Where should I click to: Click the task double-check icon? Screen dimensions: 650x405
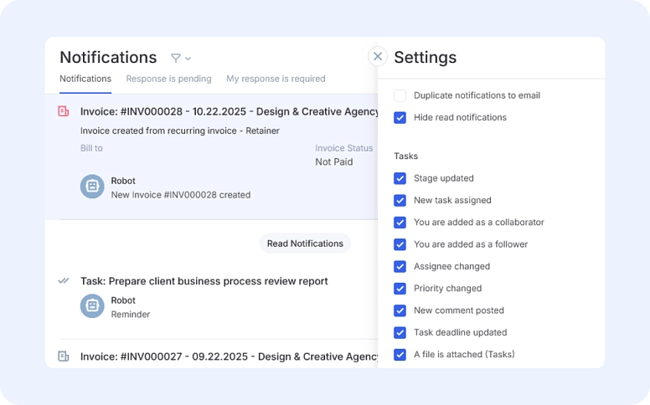64,281
